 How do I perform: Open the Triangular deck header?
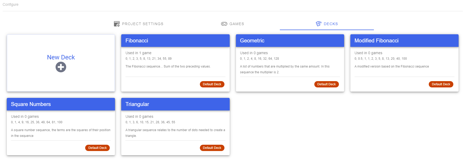[175, 104]
